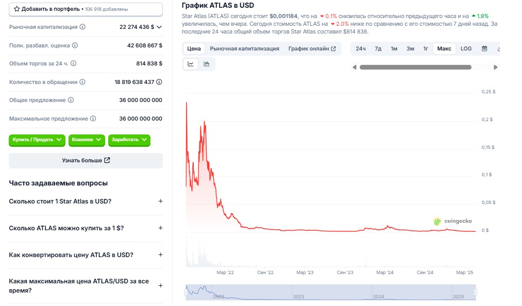
Task: Click the horizontal scrollbar above the chart
Action: point(415,67)
